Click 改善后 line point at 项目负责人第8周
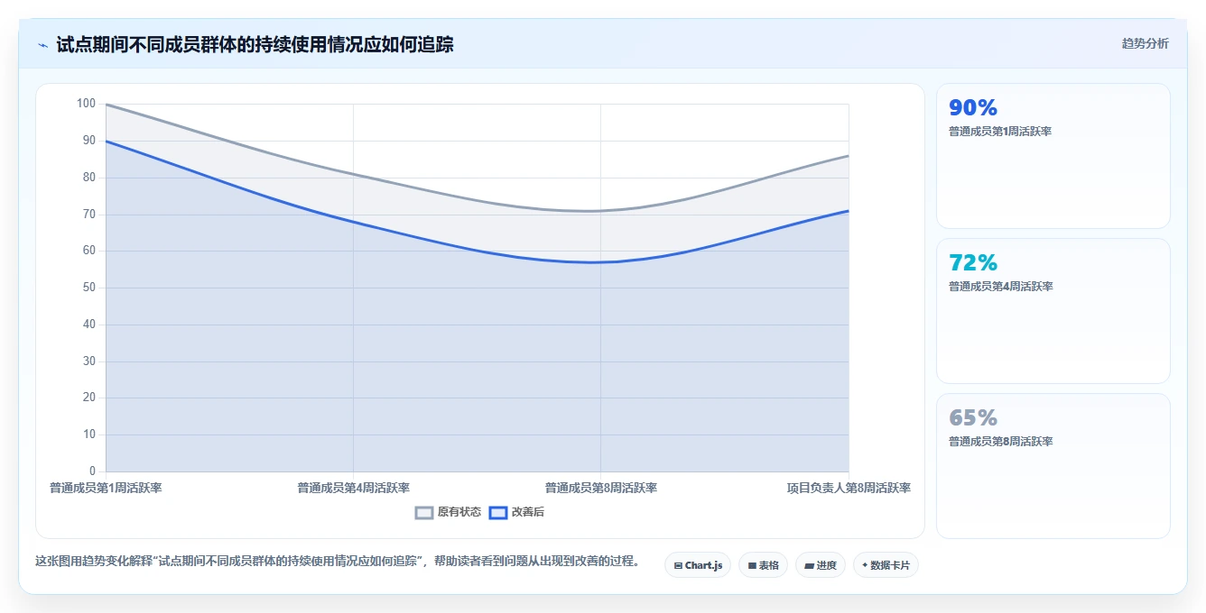The width and height of the screenshot is (1206, 613). 849,211
